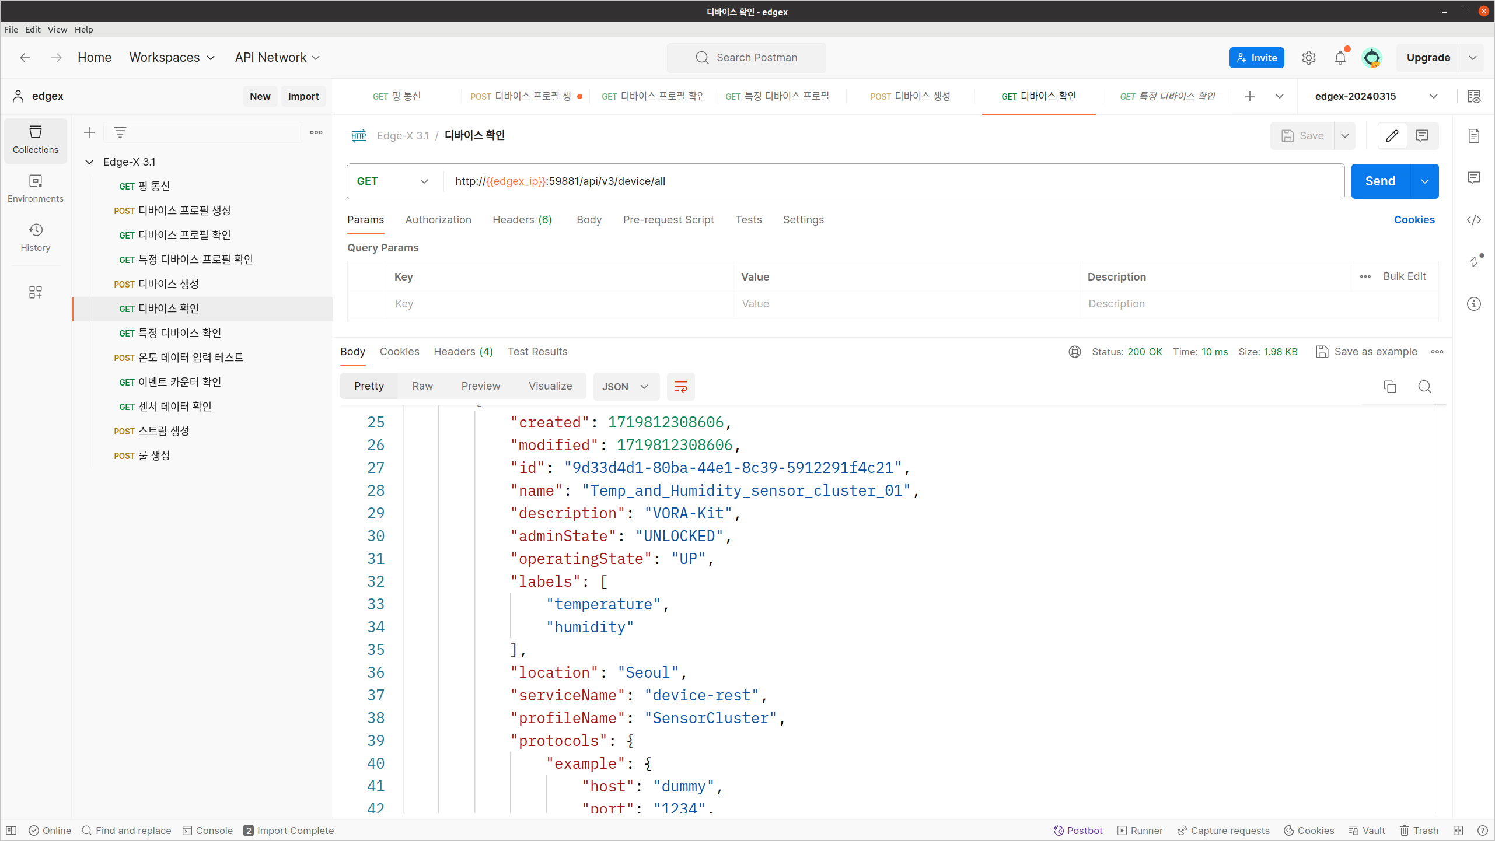Viewport: 1495px width, 841px height.
Task: Open the configure workspace sidebar icon
Action: [x=36, y=292]
